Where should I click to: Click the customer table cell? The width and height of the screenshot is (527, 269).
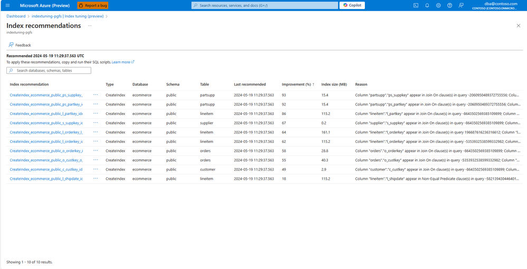pyautogui.click(x=208, y=170)
